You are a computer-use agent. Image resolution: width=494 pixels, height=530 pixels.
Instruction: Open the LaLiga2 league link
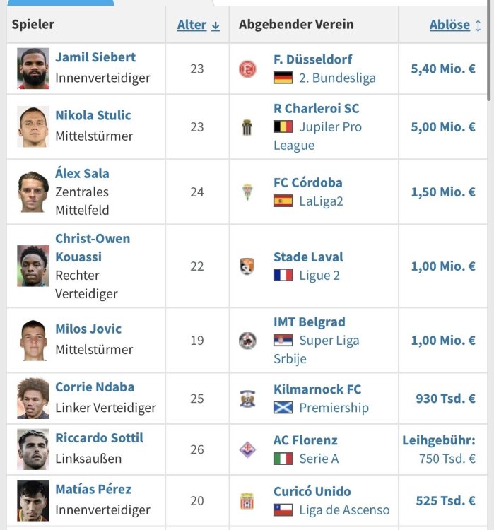tap(321, 201)
